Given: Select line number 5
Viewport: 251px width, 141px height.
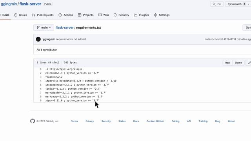Looking at the screenshot, I should coord(41,85).
